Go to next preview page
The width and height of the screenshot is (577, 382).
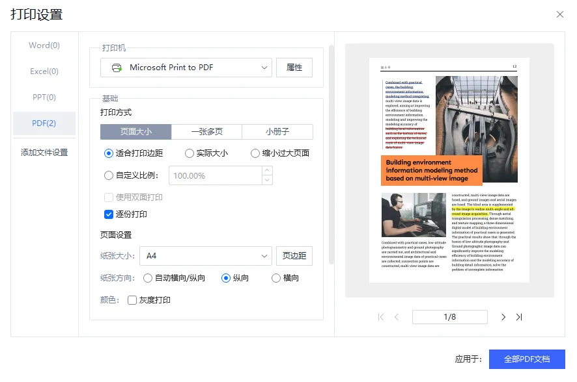[503, 317]
